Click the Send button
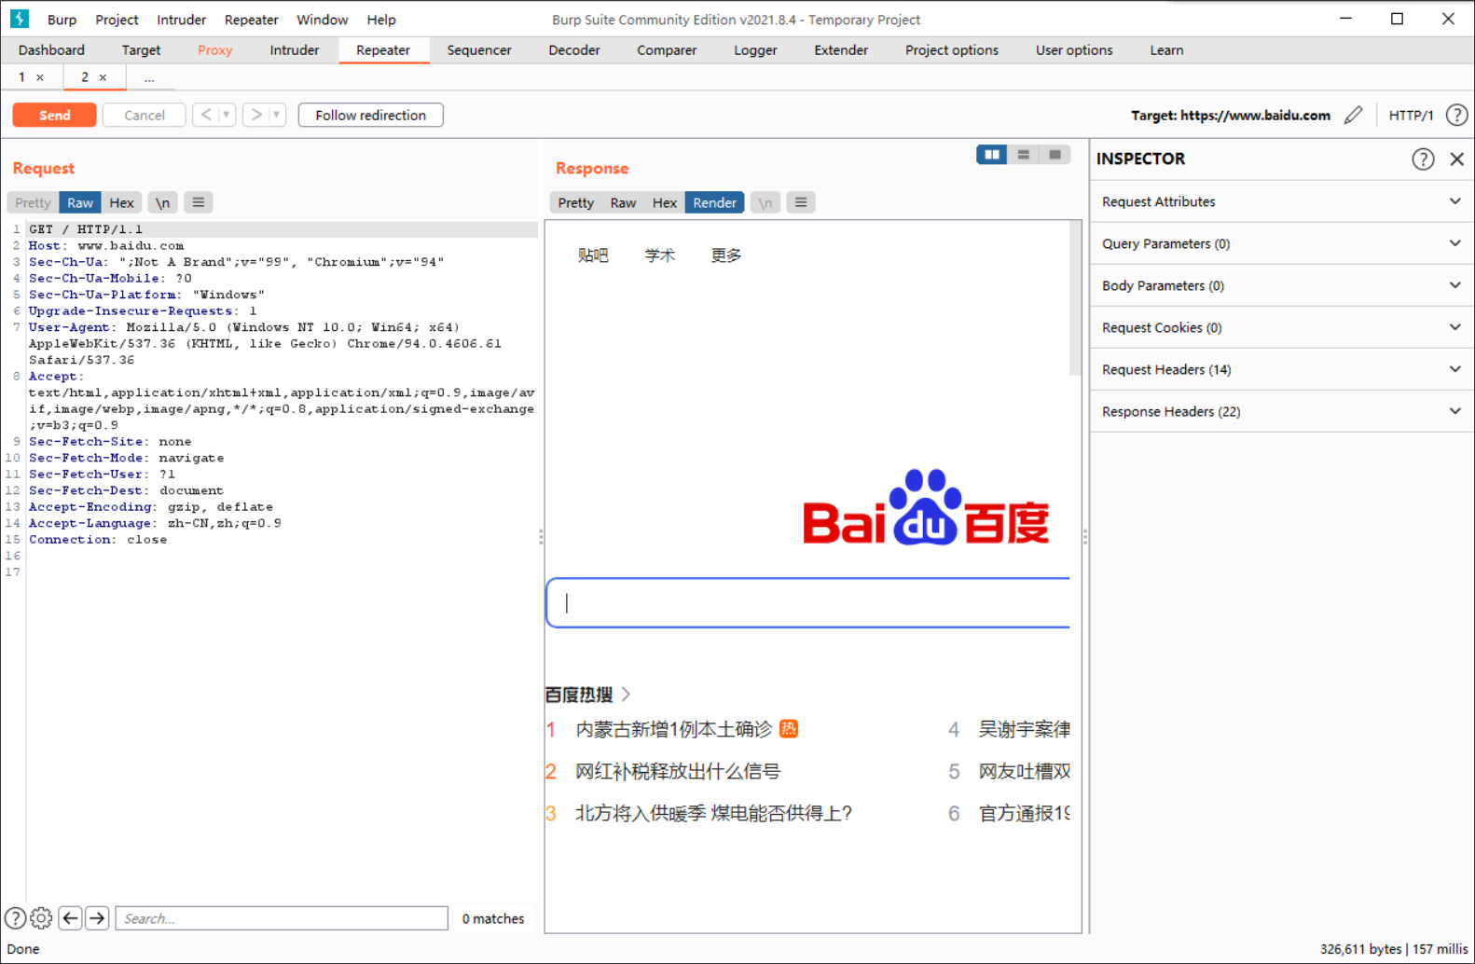 point(54,115)
